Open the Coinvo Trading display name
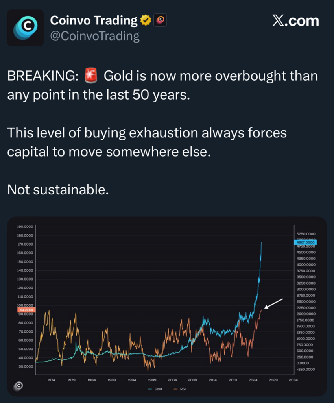Screen dimensions: 334x403 pyautogui.click(x=94, y=20)
